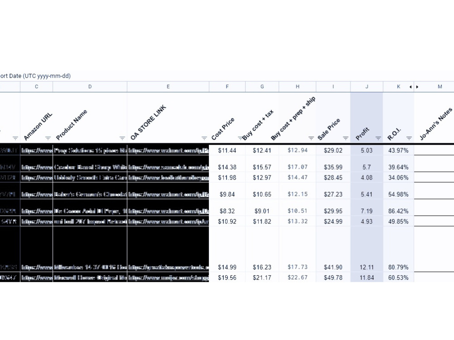Viewport: 454px width, 340px height.
Task: Click the Buy cost + tax header cell
Action: point(262,118)
